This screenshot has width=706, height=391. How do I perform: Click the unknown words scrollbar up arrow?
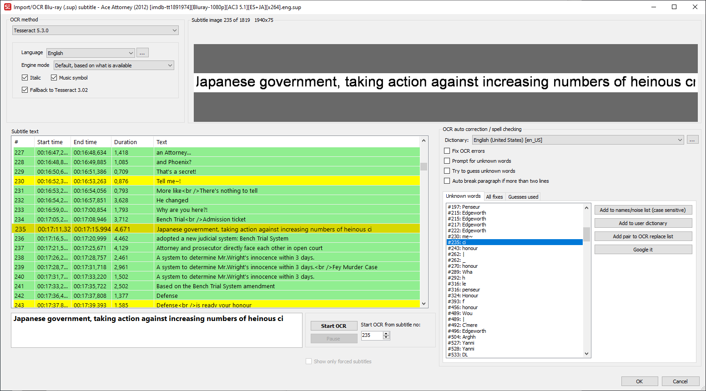click(586, 207)
